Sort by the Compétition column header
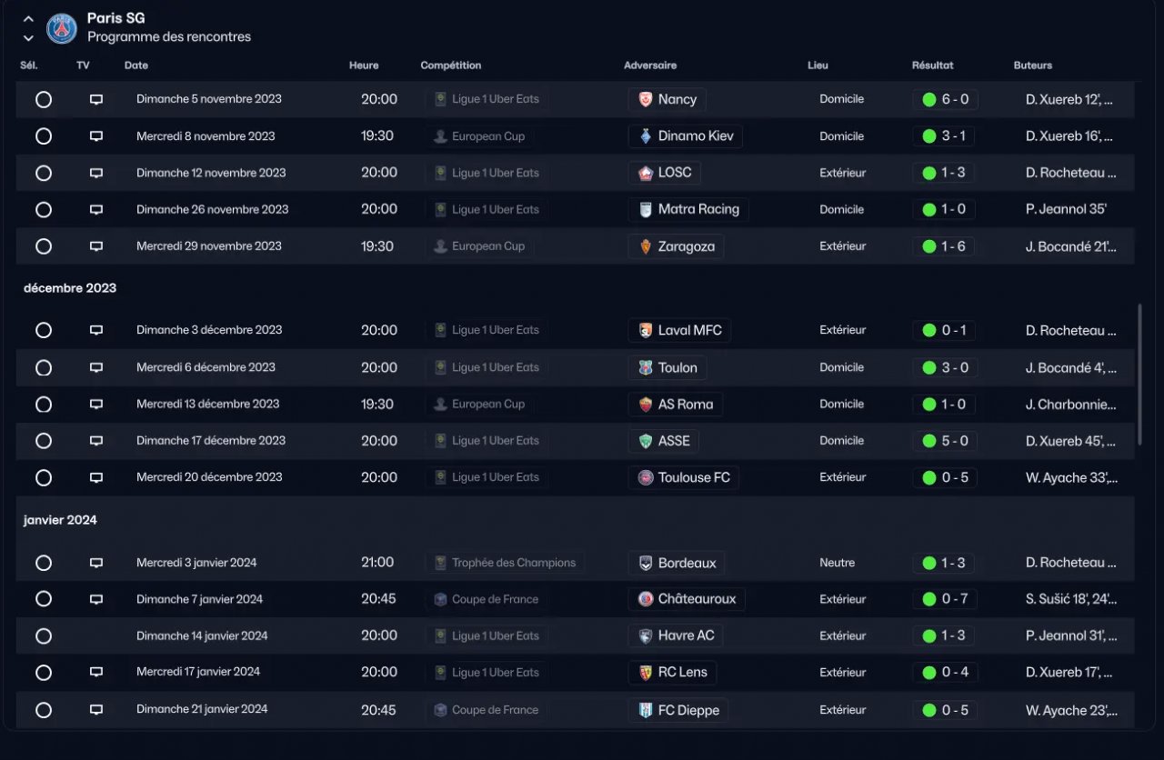Image resolution: width=1164 pixels, height=760 pixels. (451, 65)
